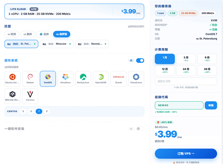Open the 亚洲 region tab

pos(44,34)
